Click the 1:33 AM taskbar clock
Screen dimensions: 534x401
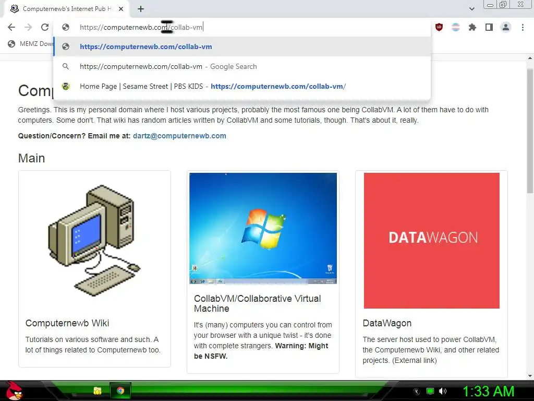coord(488,391)
